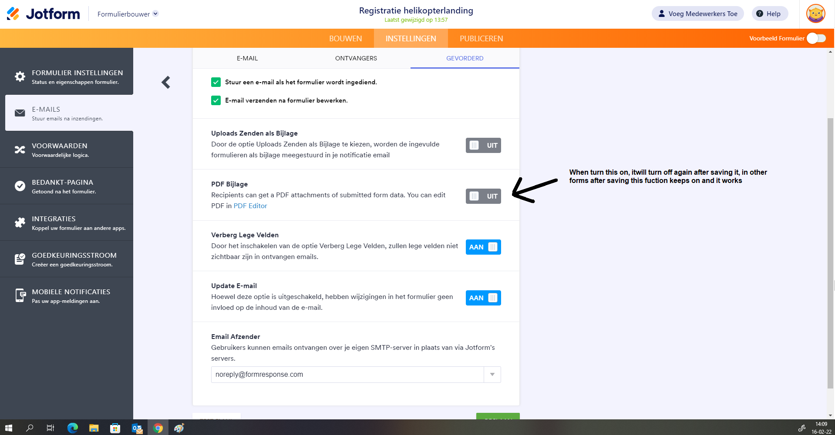Viewport: 835px width, 435px height.
Task: Select the E-mails envelope icon in sidebar
Action: 20,113
